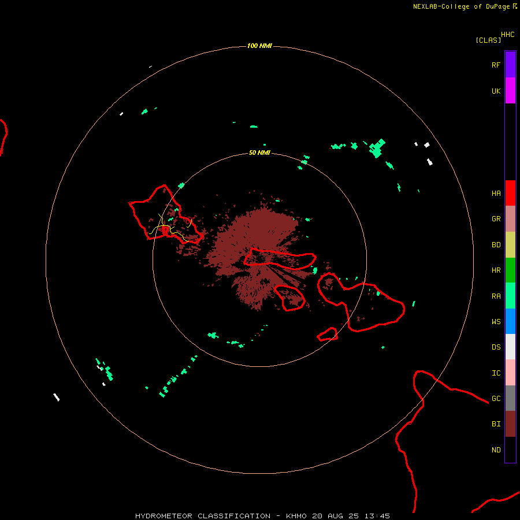Viewport: 520px width, 520px height.
Task: Click the yellow road lines in western outline
Action: point(169,227)
